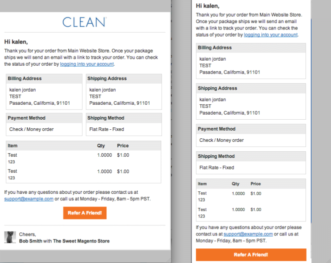This screenshot has width=331, height=263.
Task: Click the CLEAN logo in the email header
Action: pyautogui.click(x=84, y=22)
